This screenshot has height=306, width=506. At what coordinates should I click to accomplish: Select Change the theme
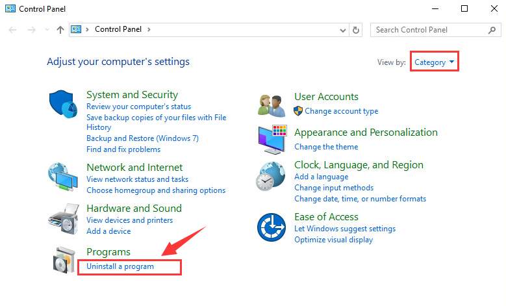pyautogui.click(x=326, y=147)
